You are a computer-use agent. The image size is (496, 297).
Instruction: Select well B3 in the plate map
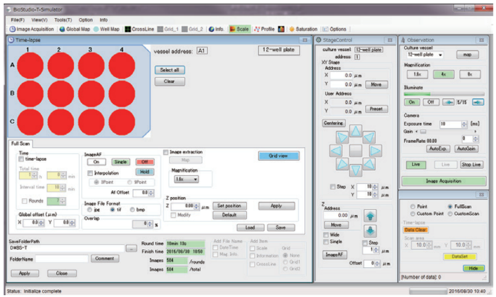click(x=92, y=94)
